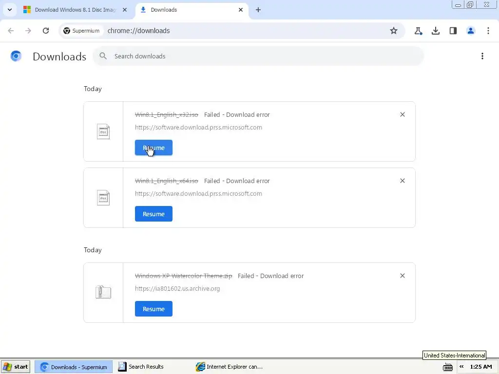Image resolution: width=499 pixels, height=374 pixels.
Task: Open Downloads page more actions menu
Action: (482, 56)
